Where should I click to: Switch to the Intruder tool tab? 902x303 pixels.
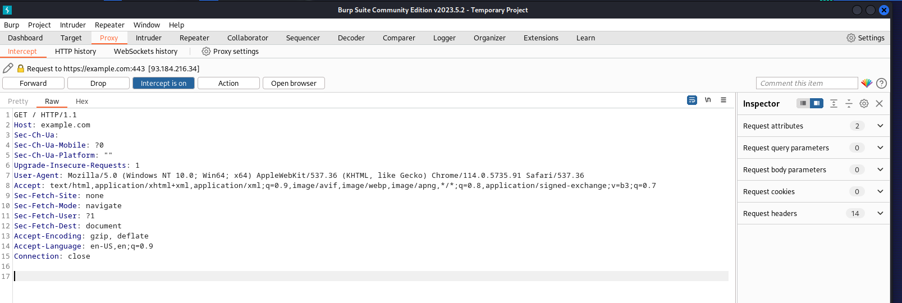pyautogui.click(x=149, y=38)
